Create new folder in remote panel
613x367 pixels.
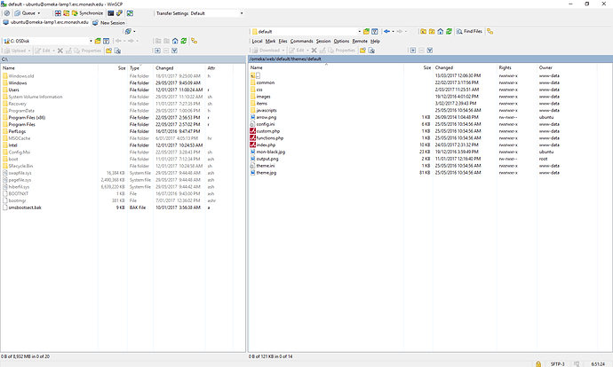point(362,51)
